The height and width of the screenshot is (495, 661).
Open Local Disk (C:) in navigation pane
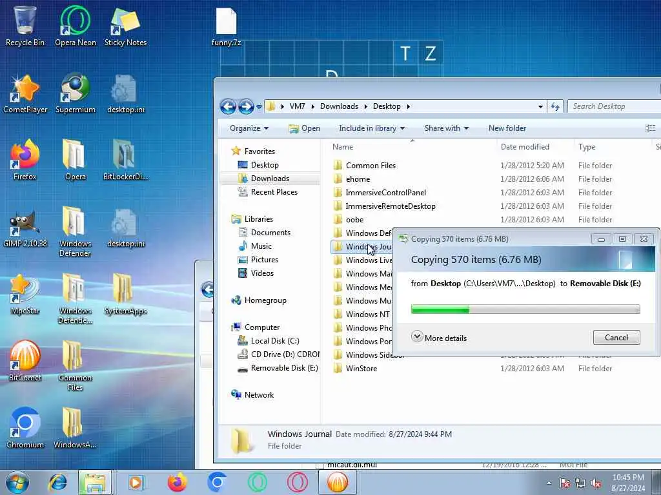[275, 341]
